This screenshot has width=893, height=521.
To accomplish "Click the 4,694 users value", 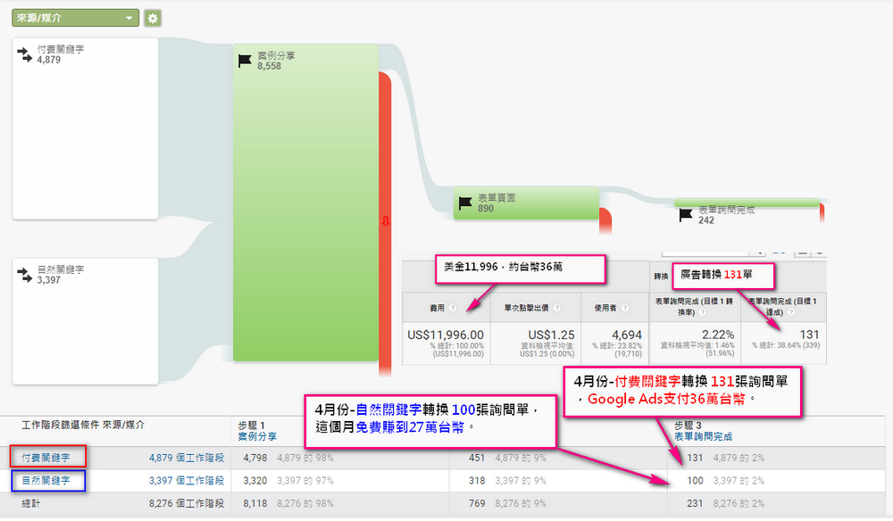I will (627, 335).
